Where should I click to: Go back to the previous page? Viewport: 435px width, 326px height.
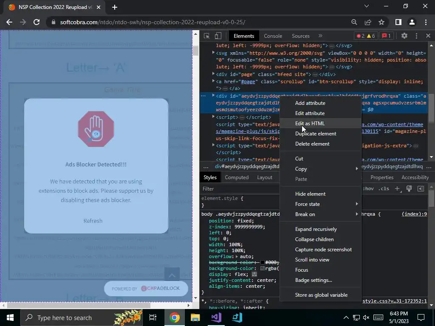pyautogui.click(x=9, y=22)
